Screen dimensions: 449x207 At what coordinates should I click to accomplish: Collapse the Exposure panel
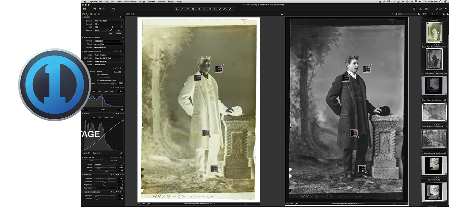pyautogui.click(x=83, y=175)
